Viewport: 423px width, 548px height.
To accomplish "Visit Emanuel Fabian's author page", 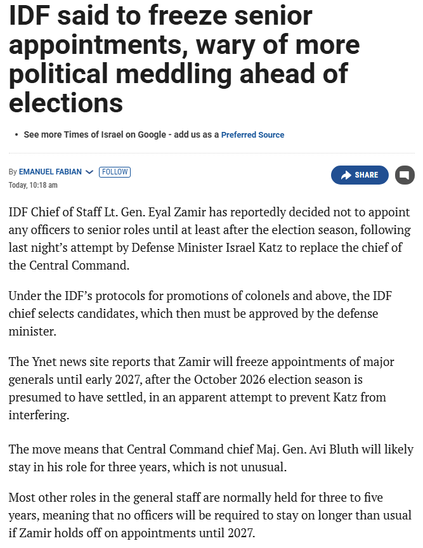I will click(50, 172).
